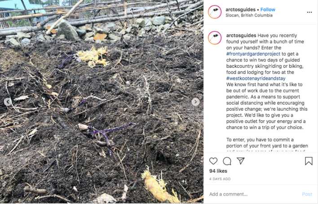Open the arctosguides avatar beside the caption
The height and width of the screenshot is (204, 318).
215,38
